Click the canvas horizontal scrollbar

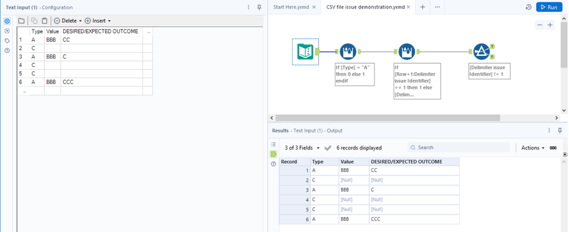(387, 118)
